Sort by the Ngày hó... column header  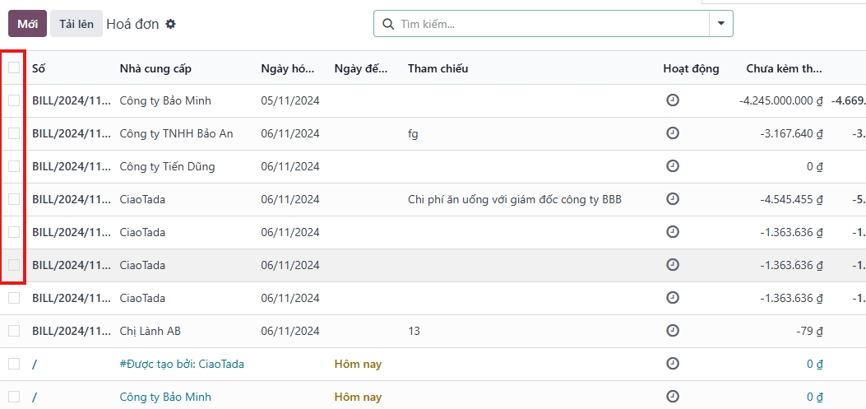tap(288, 68)
